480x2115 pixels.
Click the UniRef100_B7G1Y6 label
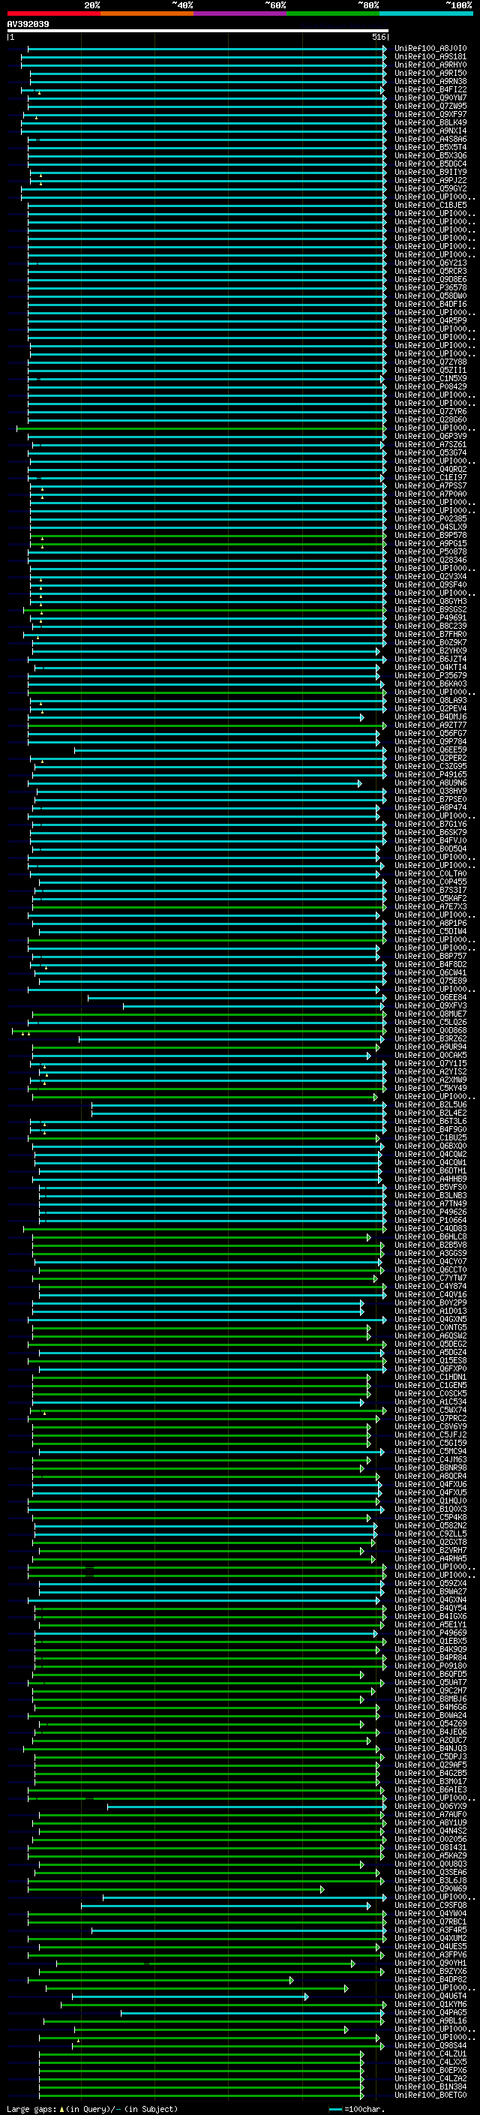[x=430, y=825]
